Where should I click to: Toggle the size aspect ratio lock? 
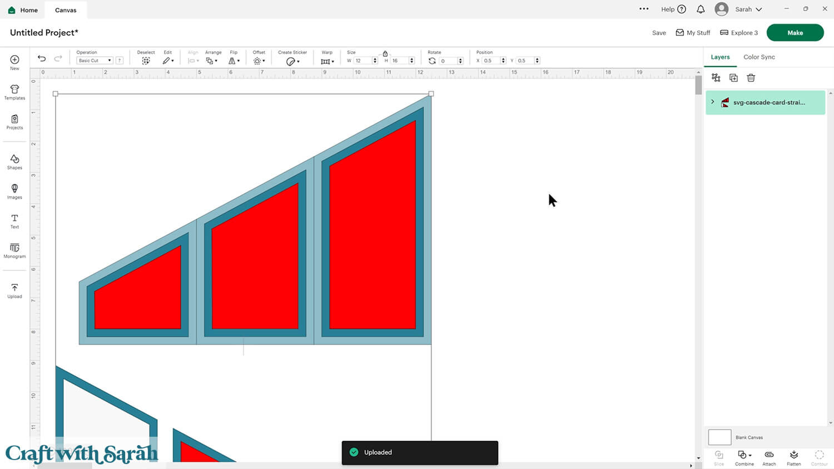click(385, 53)
